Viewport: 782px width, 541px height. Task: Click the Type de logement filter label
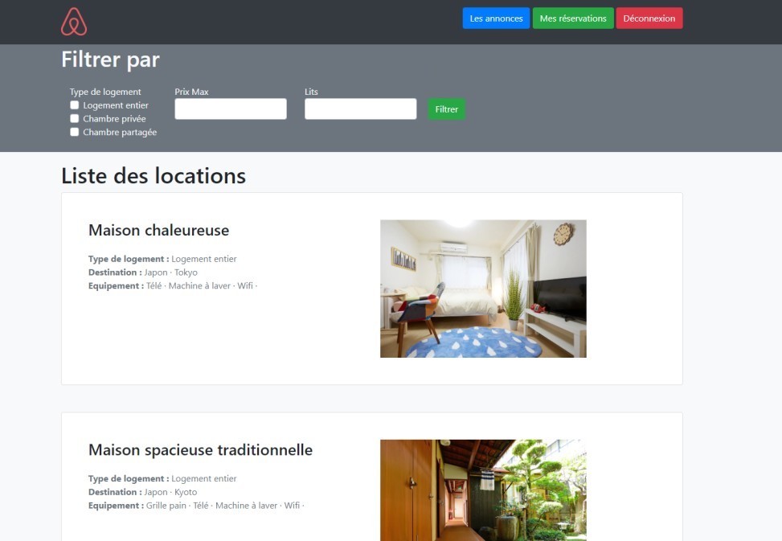pos(105,92)
